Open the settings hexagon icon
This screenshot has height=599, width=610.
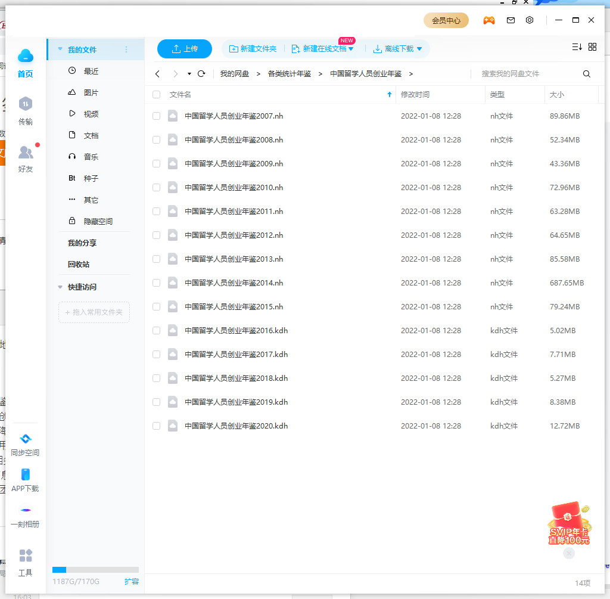click(530, 20)
